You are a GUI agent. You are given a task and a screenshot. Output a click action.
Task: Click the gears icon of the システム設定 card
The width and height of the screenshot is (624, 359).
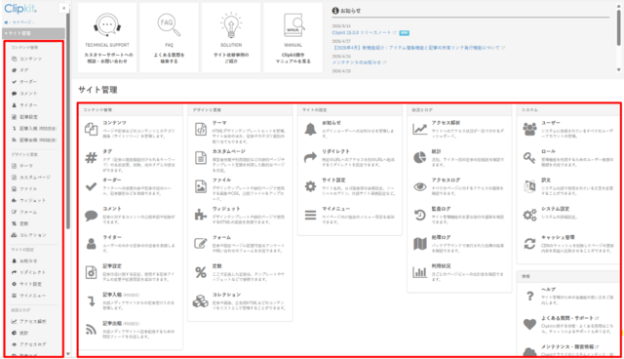[x=529, y=216]
